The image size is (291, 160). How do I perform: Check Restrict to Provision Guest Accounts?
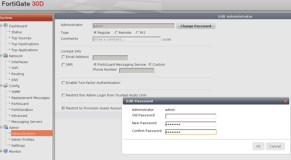point(63,108)
